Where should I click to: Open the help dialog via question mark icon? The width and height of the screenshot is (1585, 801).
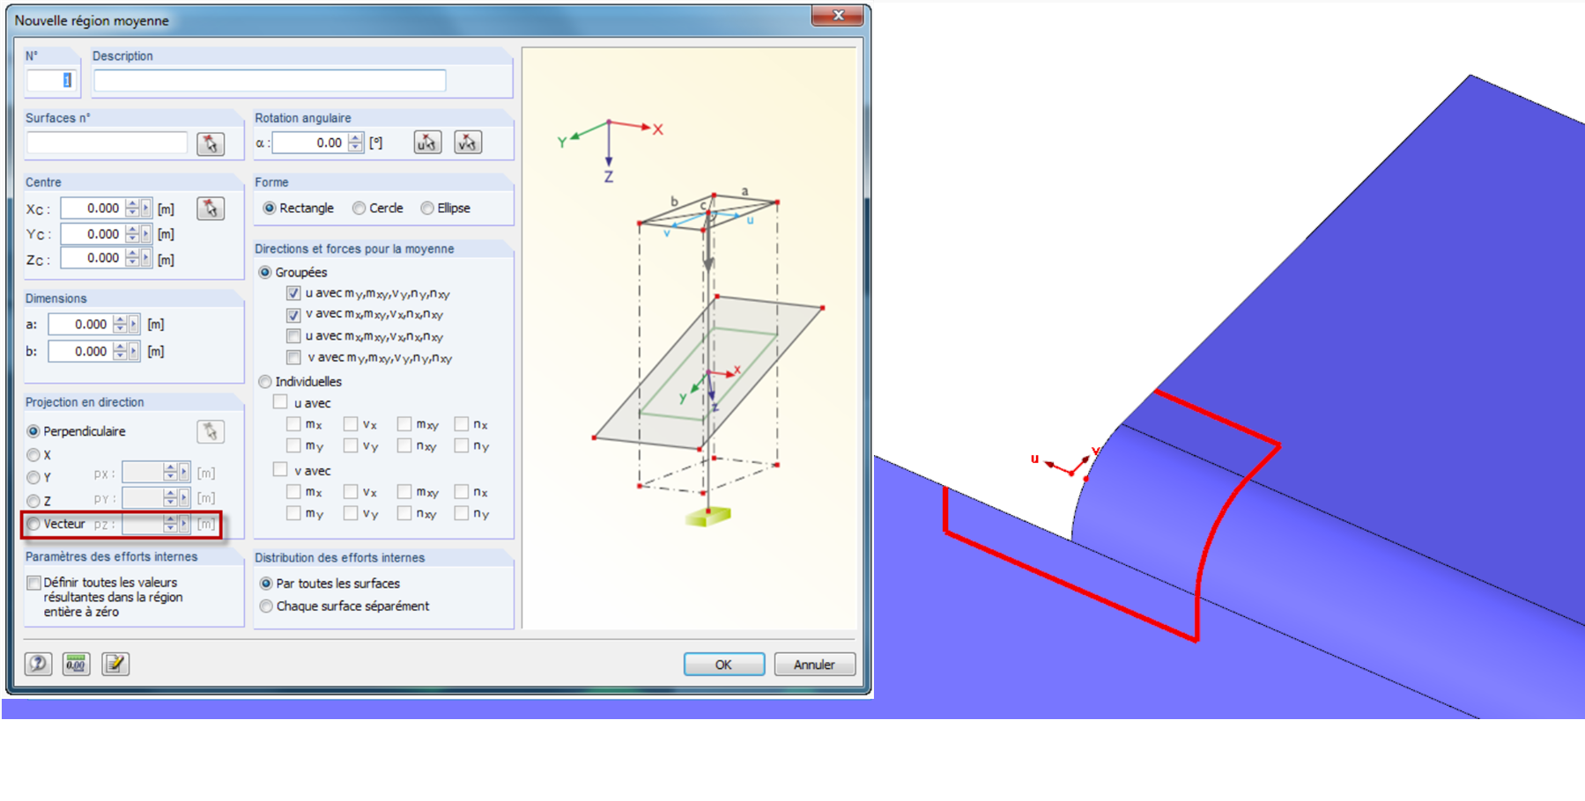(37, 665)
